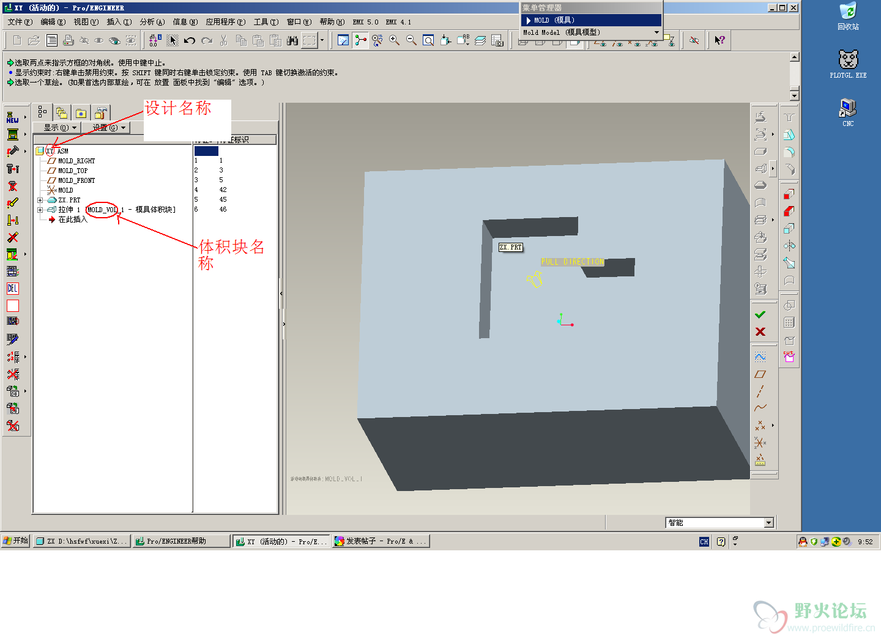The width and height of the screenshot is (881, 639).
Task: Print the current model
Action: tap(69, 40)
